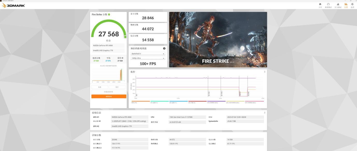The width and height of the screenshot is (357, 151).
Task: Click the 100+ FPS estimate
Action: coord(148,64)
